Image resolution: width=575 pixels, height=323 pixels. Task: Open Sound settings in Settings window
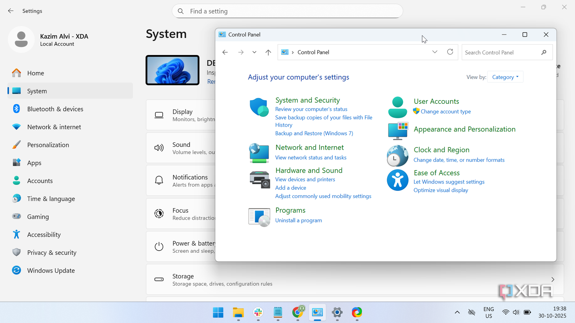point(181,148)
